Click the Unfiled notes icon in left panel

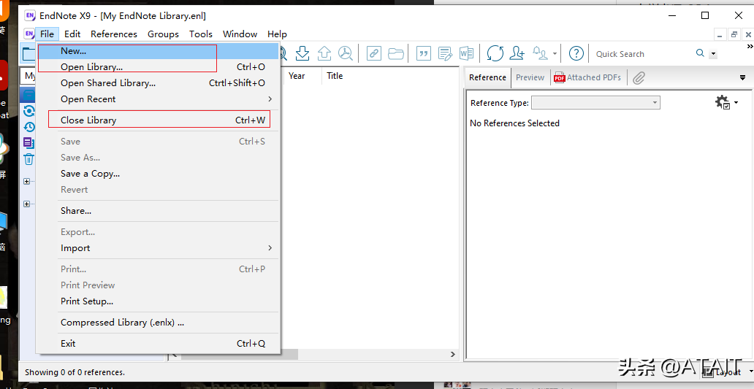pos(28,142)
